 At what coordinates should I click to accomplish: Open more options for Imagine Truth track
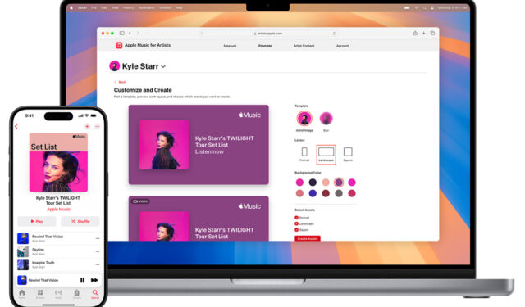98,264
